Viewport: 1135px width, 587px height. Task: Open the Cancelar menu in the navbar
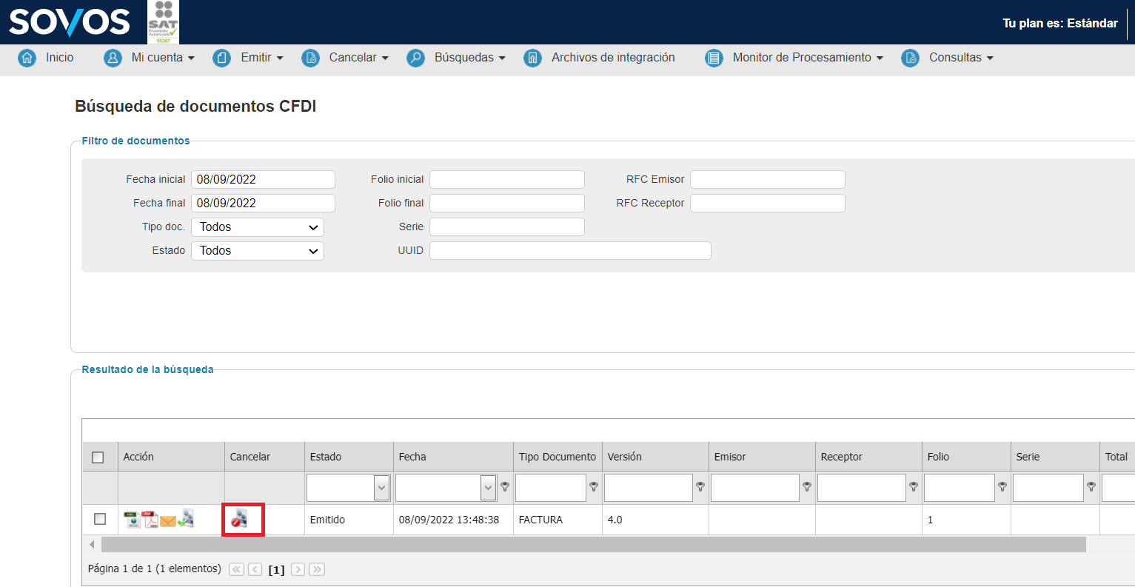pos(359,58)
